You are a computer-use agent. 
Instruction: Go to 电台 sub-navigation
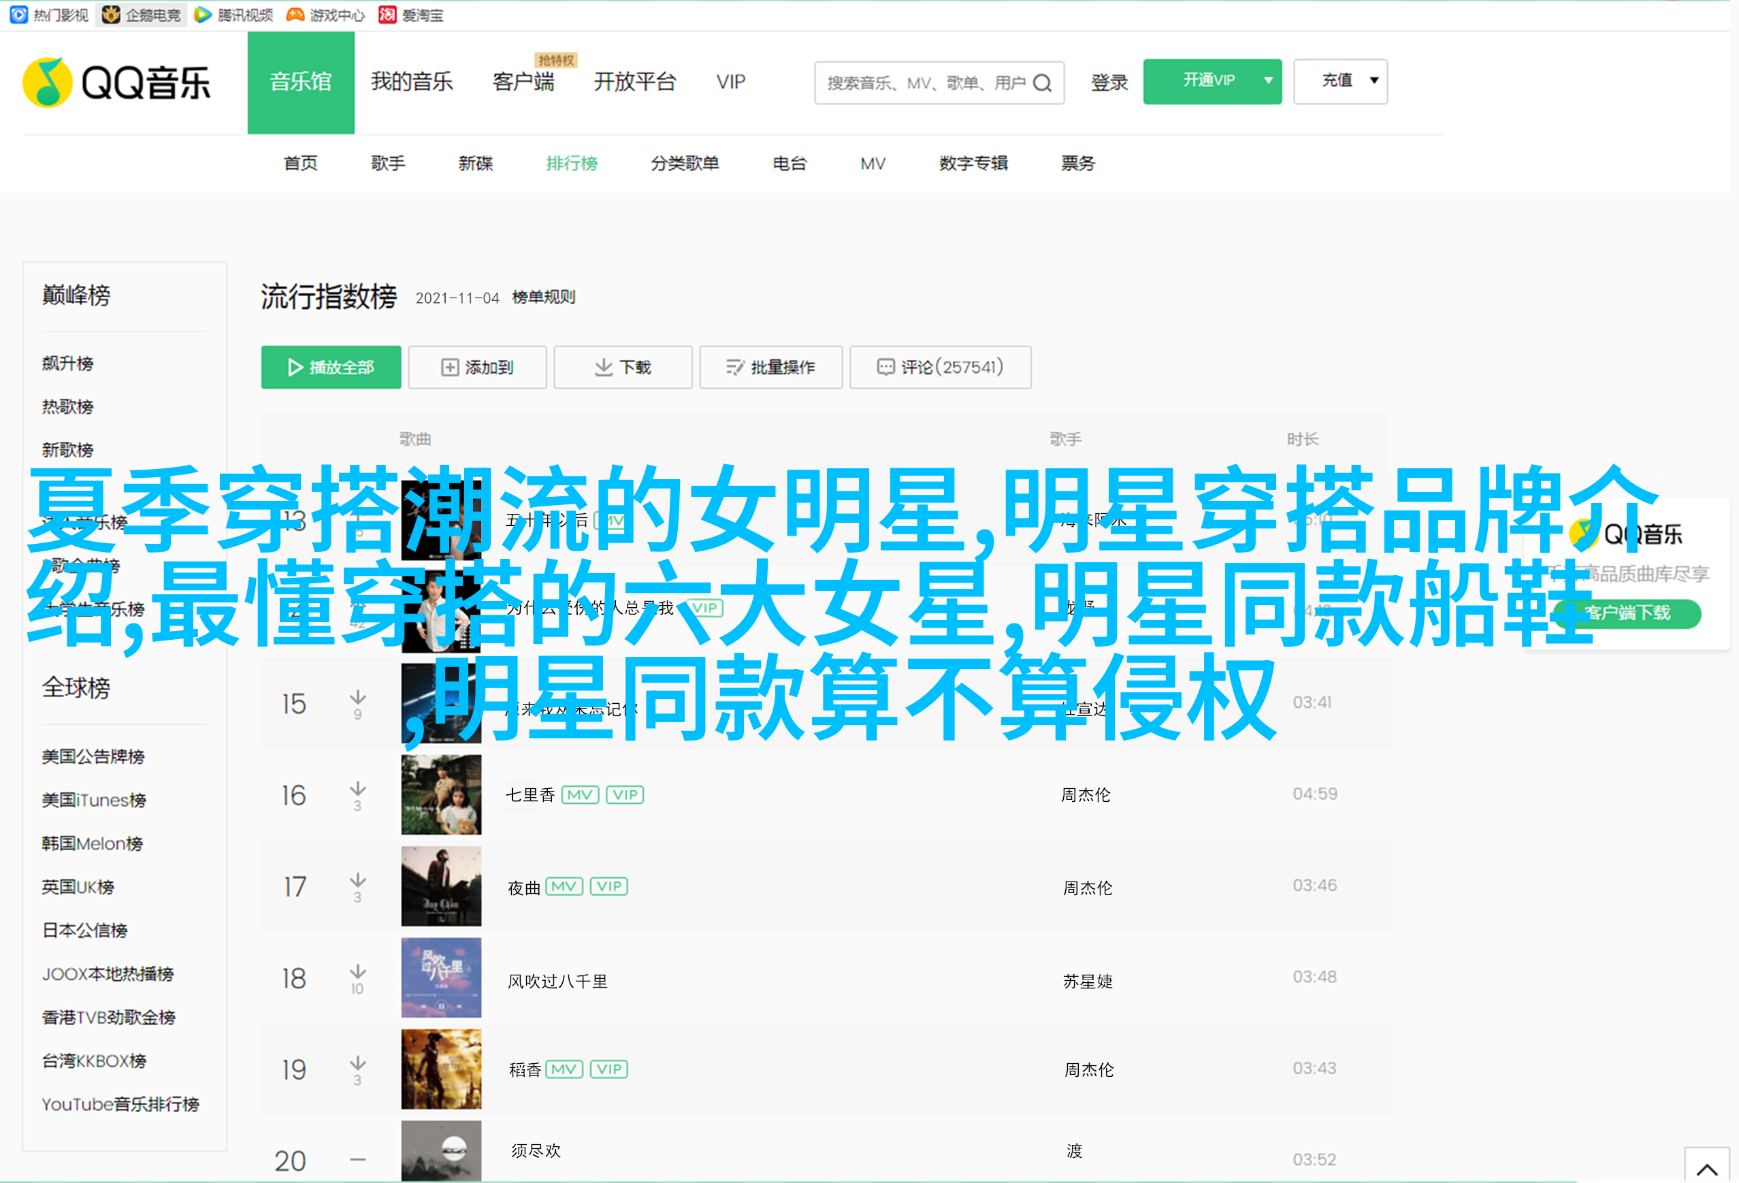790,163
